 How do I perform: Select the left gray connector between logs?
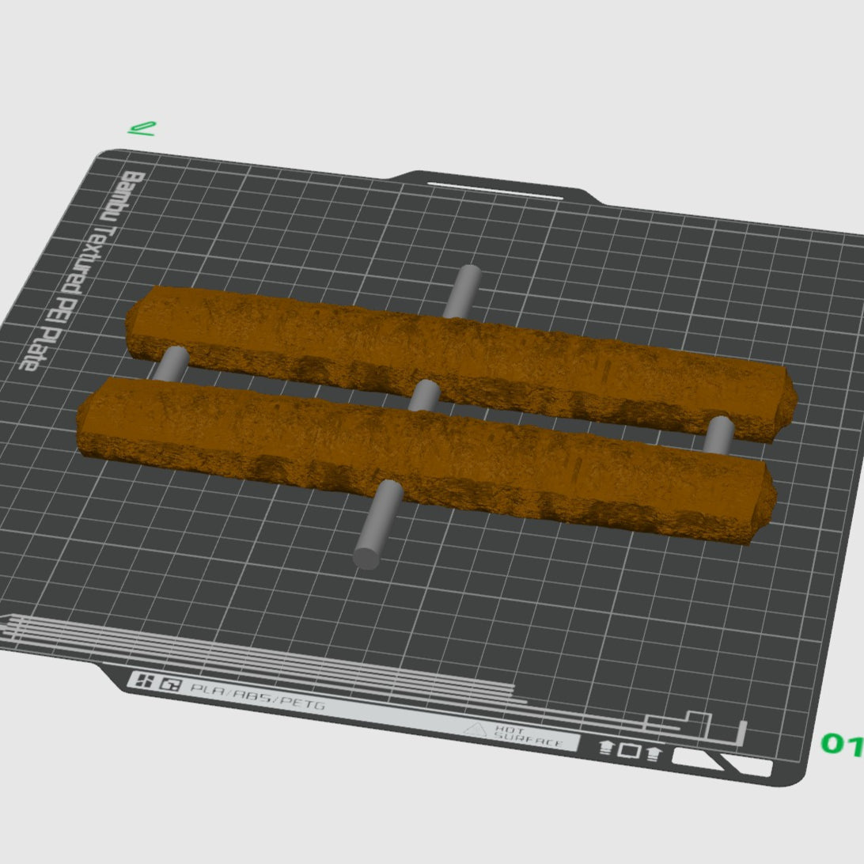172,364
